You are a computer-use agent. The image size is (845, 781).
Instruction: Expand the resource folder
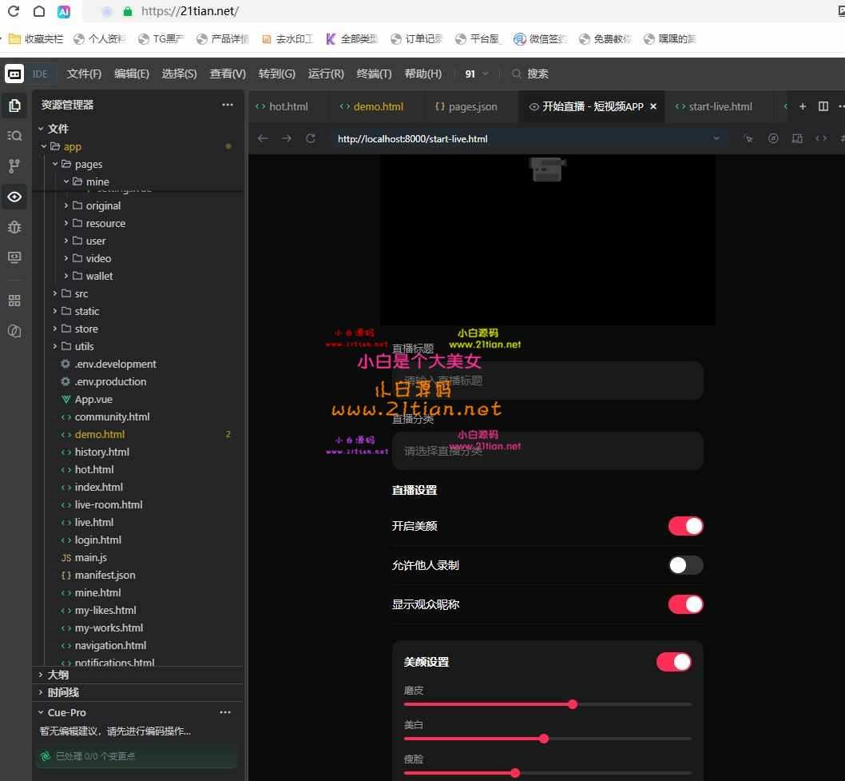click(65, 223)
